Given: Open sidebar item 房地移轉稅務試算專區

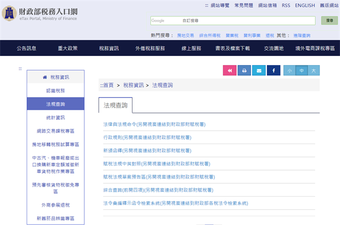Looking at the screenshot, I should point(56,144).
